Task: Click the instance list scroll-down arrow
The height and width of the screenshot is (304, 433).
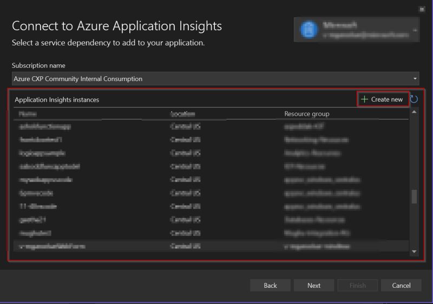Action: pos(415,252)
